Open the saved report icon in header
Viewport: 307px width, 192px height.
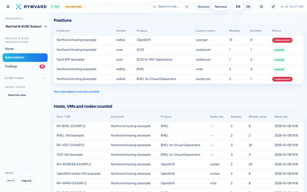[261, 7]
